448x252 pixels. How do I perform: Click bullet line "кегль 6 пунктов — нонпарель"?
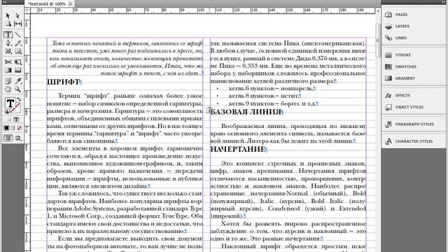click(271, 89)
